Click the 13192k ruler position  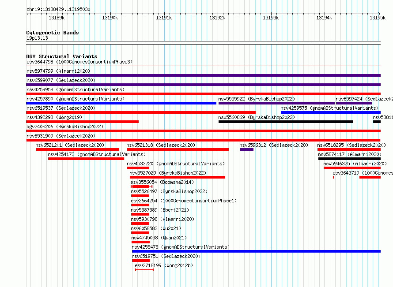217,18
